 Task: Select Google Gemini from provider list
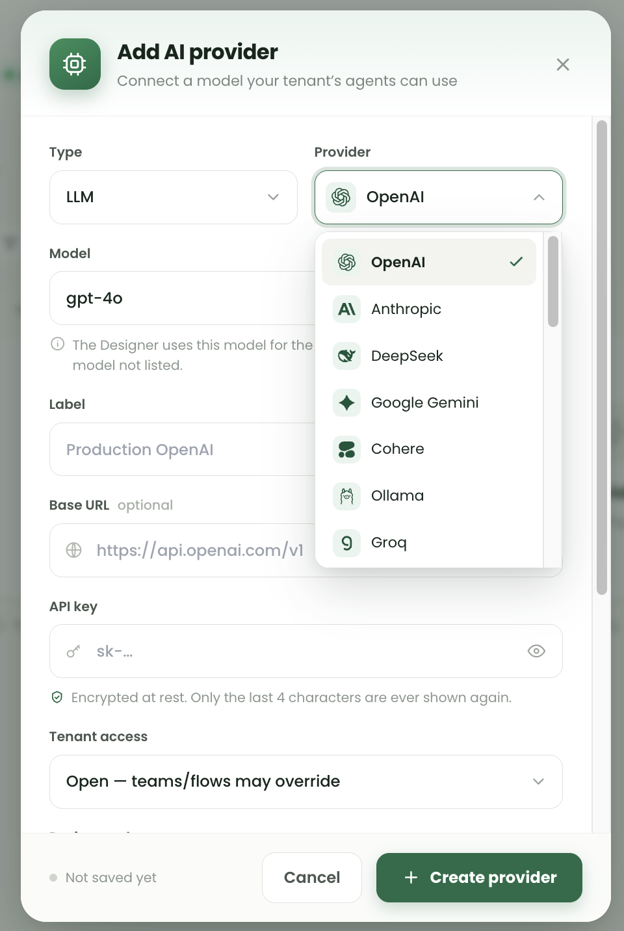tap(429, 402)
